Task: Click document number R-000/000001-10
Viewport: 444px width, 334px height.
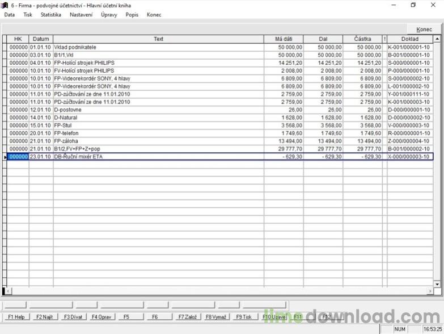Action: pyautogui.click(x=409, y=133)
